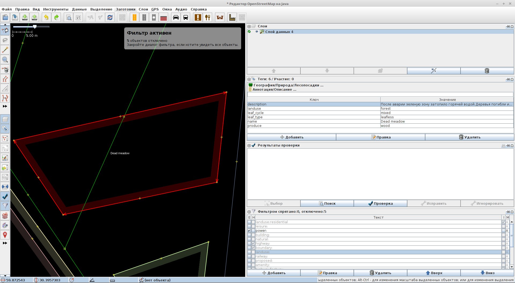515x283 pixels.
Task: Collapse the Теги panel
Action: [x=249, y=79]
